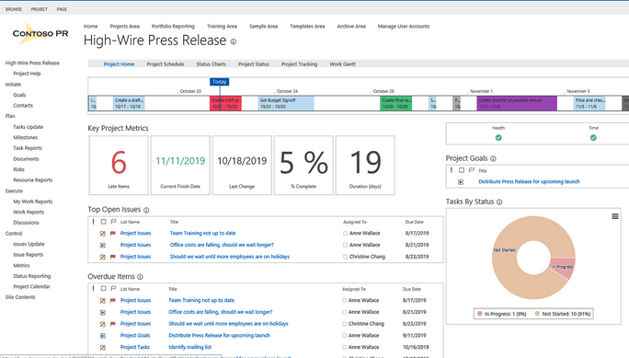Switch to the Work Gantt tab
Image resolution: width=629 pixels, height=358 pixels.
(x=343, y=64)
